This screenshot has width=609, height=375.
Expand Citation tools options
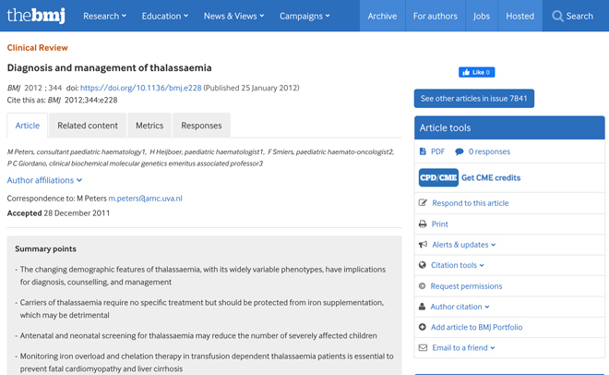tap(457, 265)
